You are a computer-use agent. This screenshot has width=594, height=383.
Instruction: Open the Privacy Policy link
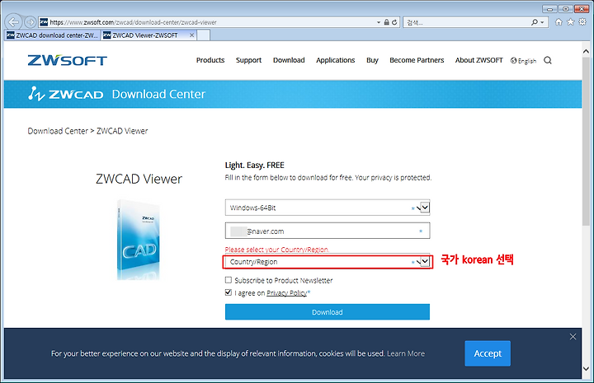point(286,292)
